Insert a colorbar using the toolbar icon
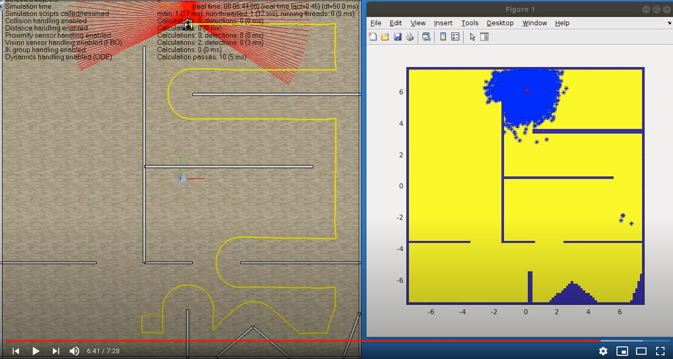The image size is (673, 359). pos(443,37)
